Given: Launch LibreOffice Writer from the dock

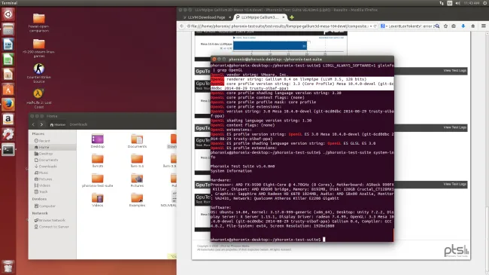Looking at the screenshot, I should [8, 44].
